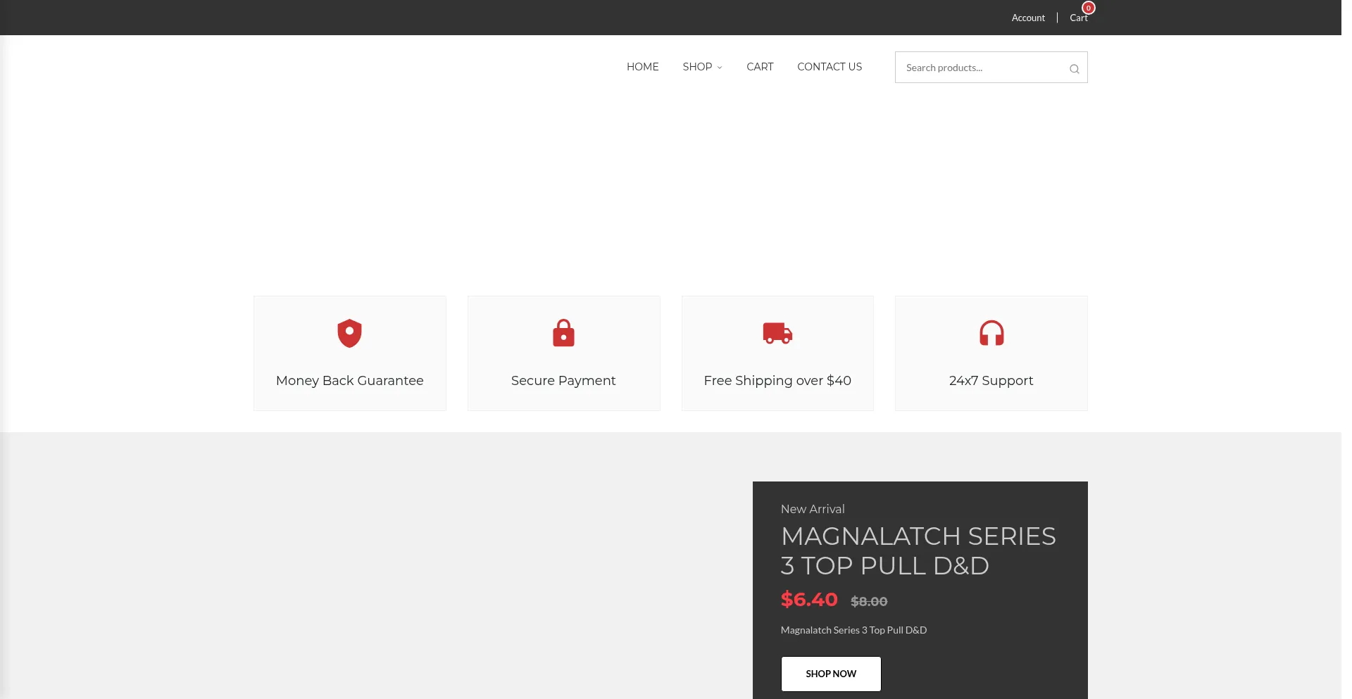Open the cart from the top bar
1352x699 pixels.
coord(1078,18)
